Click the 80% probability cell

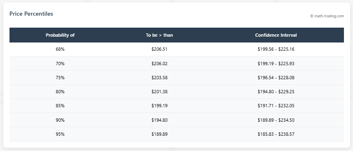click(x=60, y=92)
